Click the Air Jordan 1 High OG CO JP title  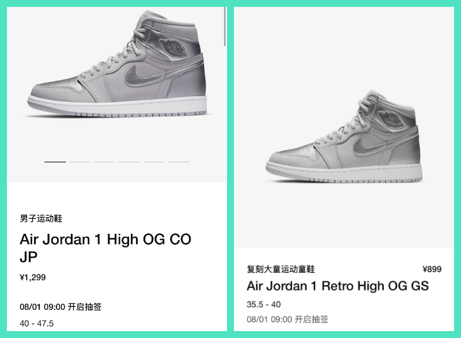tap(105, 248)
